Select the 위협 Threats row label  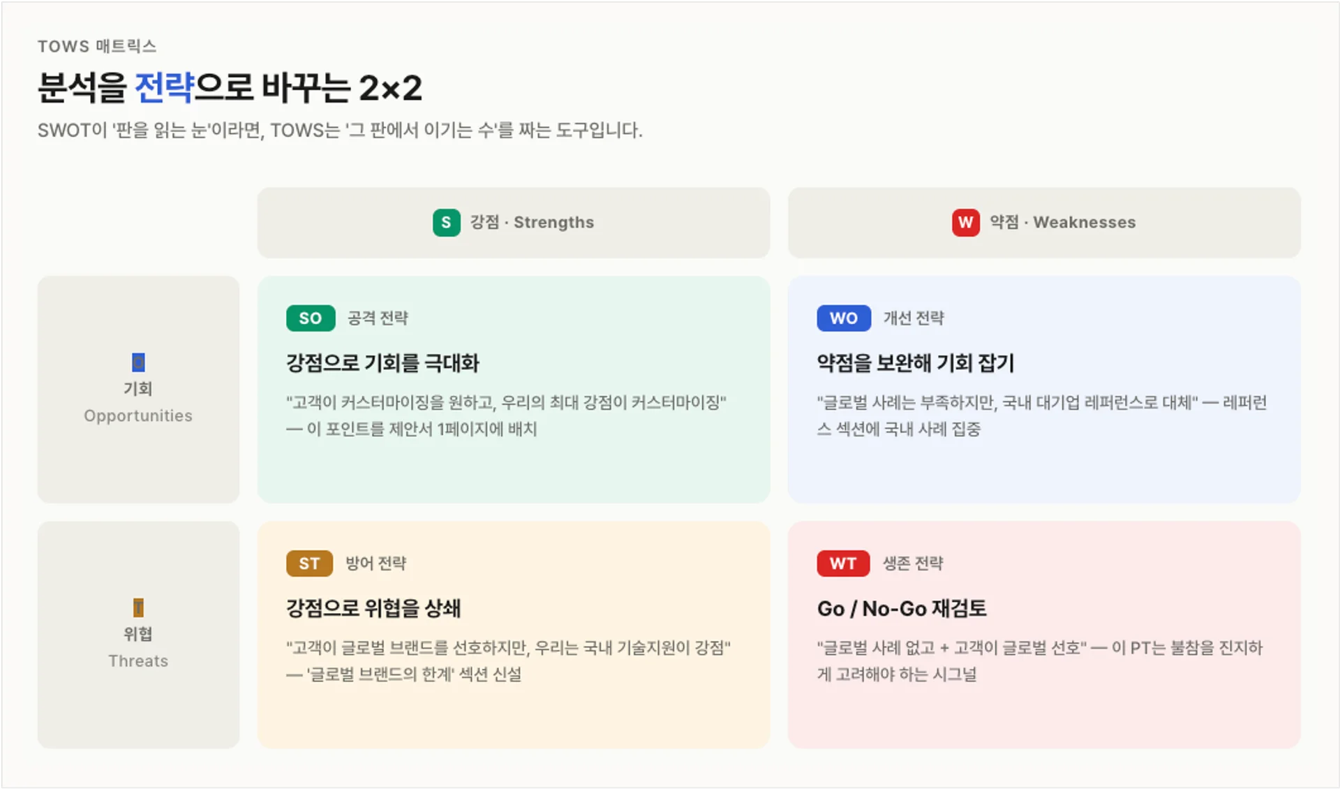(137, 647)
